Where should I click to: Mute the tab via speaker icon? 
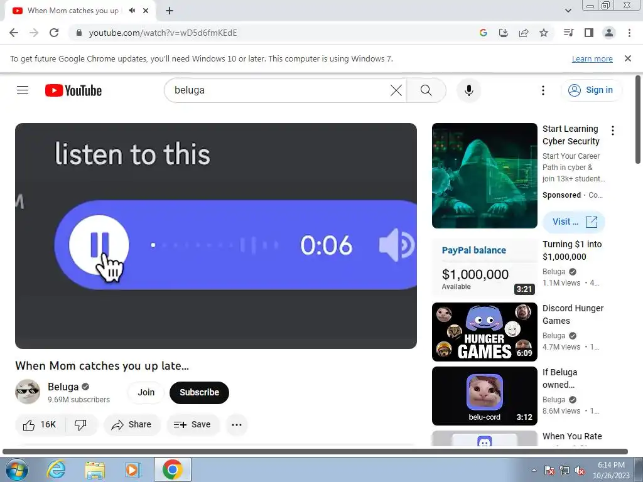132,11
